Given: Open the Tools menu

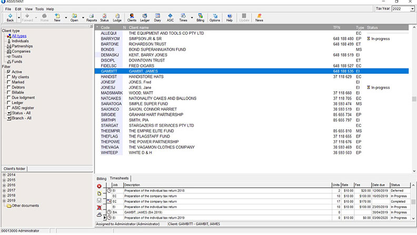Looking at the screenshot, I should tap(39, 9).
